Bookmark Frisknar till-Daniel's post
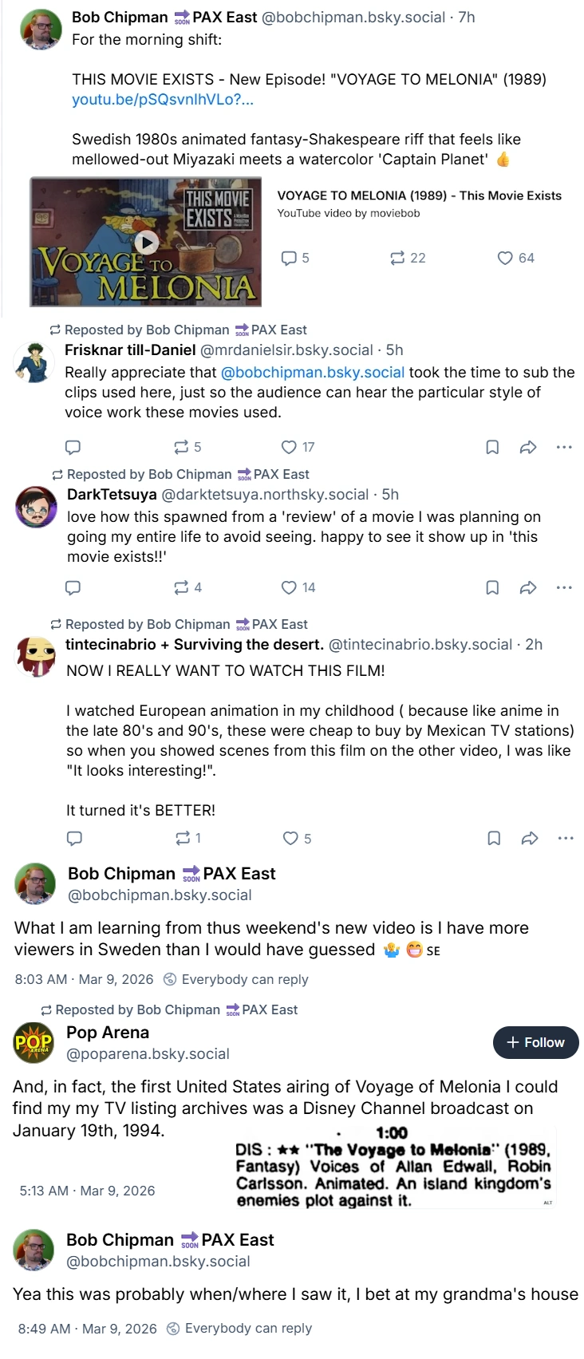The height and width of the screenshot is (1359, 584). [x=492, y=447]
